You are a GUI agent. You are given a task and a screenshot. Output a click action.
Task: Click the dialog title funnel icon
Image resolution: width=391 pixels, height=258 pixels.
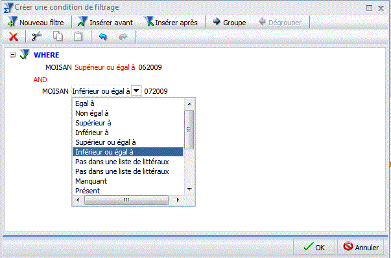pyautogui.click(x=8, y=8)
